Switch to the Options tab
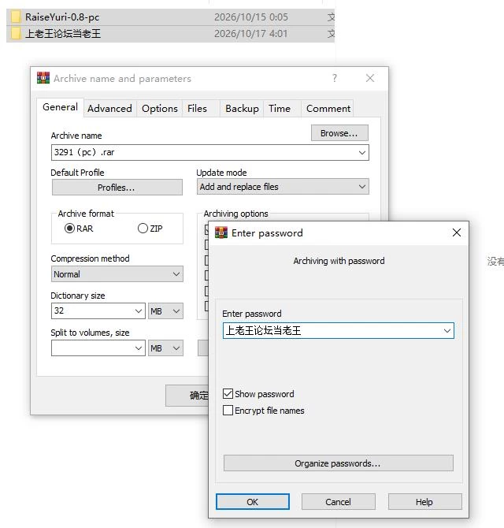504x528 pixels. [x=160, y=109]
